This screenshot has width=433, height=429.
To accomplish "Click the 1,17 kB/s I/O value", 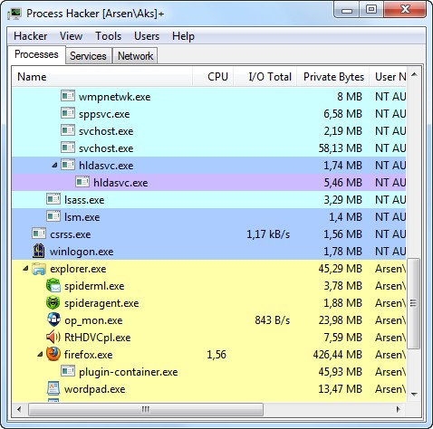I will coord(268,234).
